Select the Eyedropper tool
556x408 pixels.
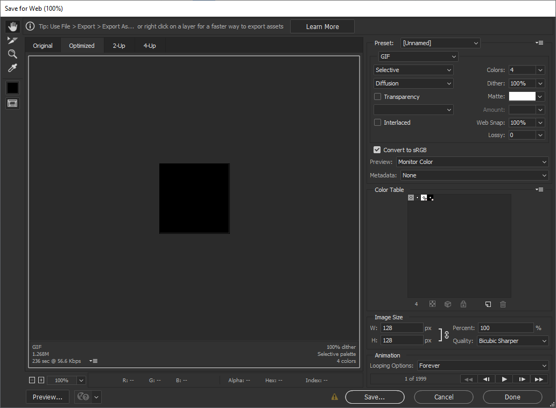(x=12, y=68)
